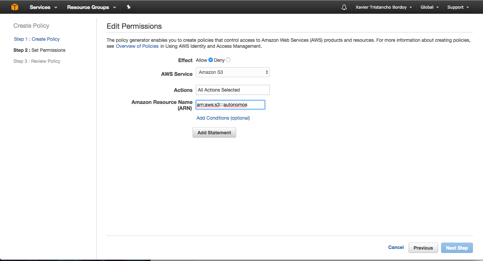This screenshot has width=483, height=261.
Task: Open the Xavier Tristancho Bordoy account menu
Action: click(383, 7)
